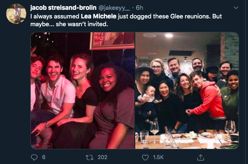248x164 pixels.
Task: Open the tweet options chevron menu
Action: click(236, 8)
